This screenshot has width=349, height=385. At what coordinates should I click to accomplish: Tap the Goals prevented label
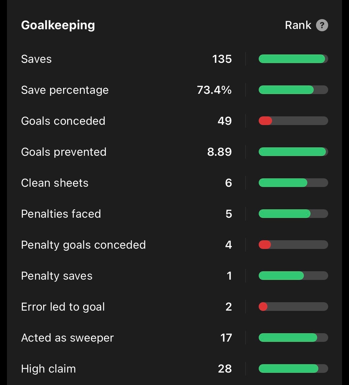(64, 152)
